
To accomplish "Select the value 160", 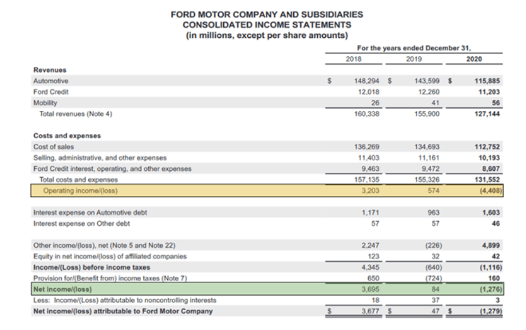I will [x=494, y=278].
